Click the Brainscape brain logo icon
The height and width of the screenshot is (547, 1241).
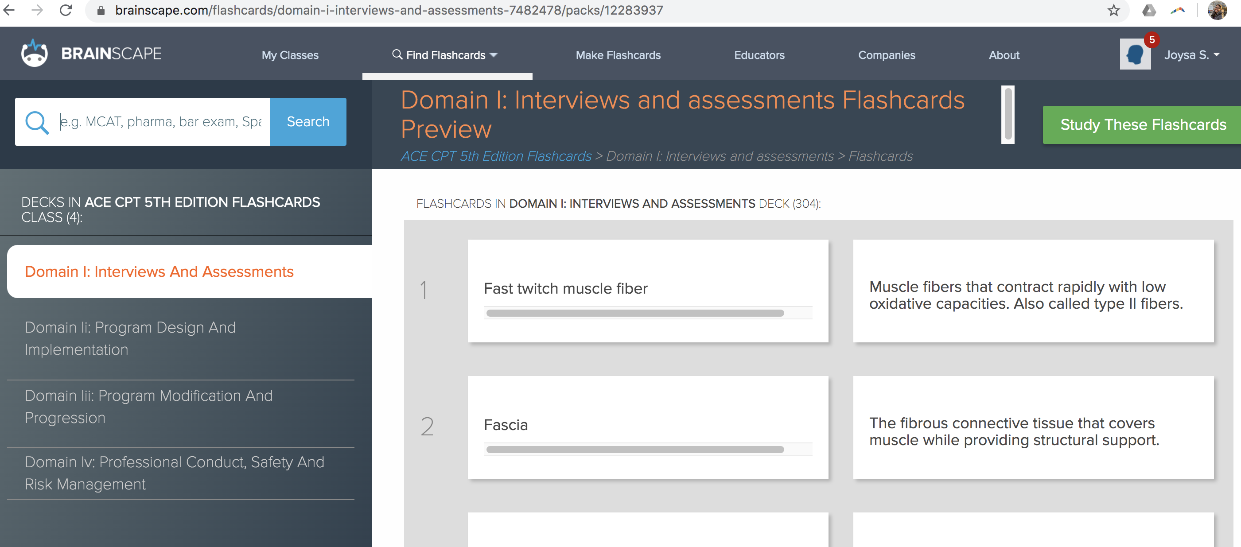pos(34,53)
